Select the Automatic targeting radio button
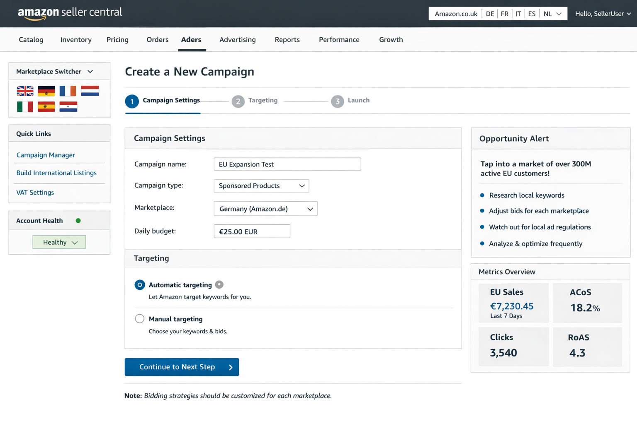Image resolution: width=637 pixels, height=424 pixels. point(140,285)
